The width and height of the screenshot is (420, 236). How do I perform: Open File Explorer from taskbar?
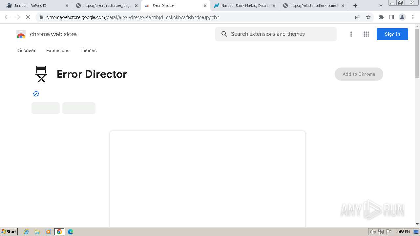[37, 232]
